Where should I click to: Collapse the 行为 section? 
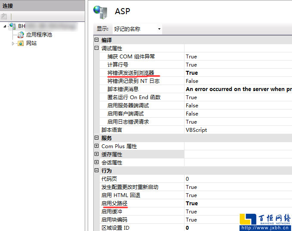(x=96, y=170)
